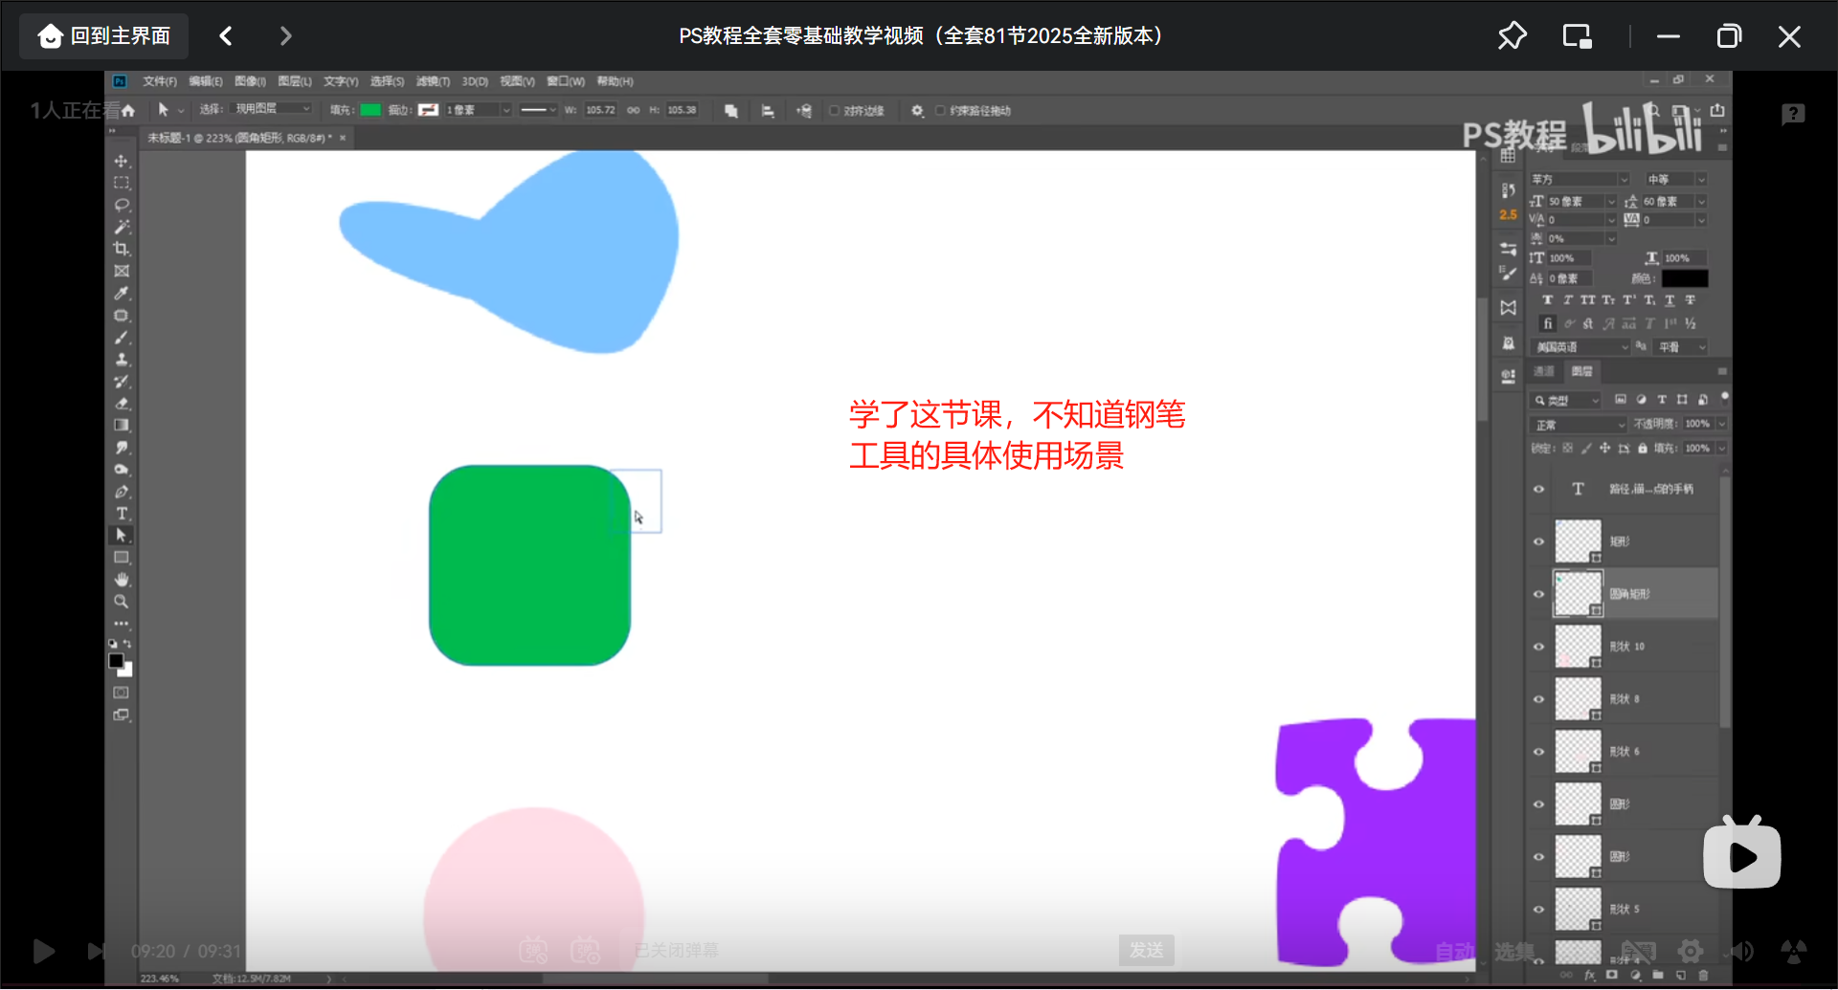The width and height of the screenshot is (1838, 990).
Task: Switch to the 通道 tab
Action: tap(1543, 371)
